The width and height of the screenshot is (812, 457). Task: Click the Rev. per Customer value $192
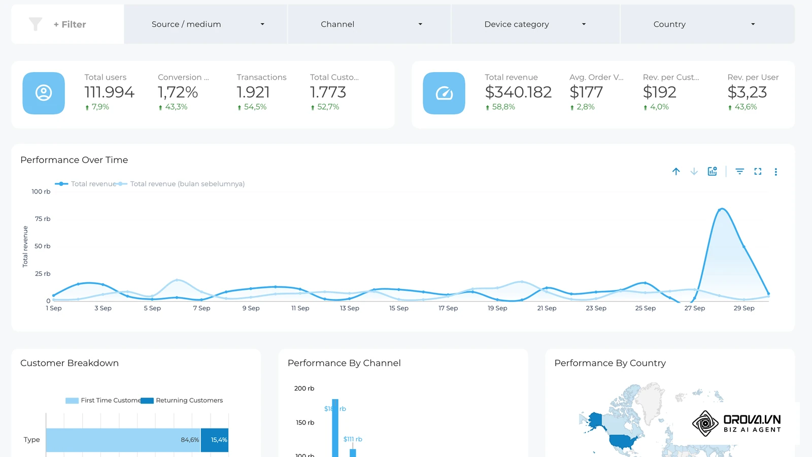(660, 92)
